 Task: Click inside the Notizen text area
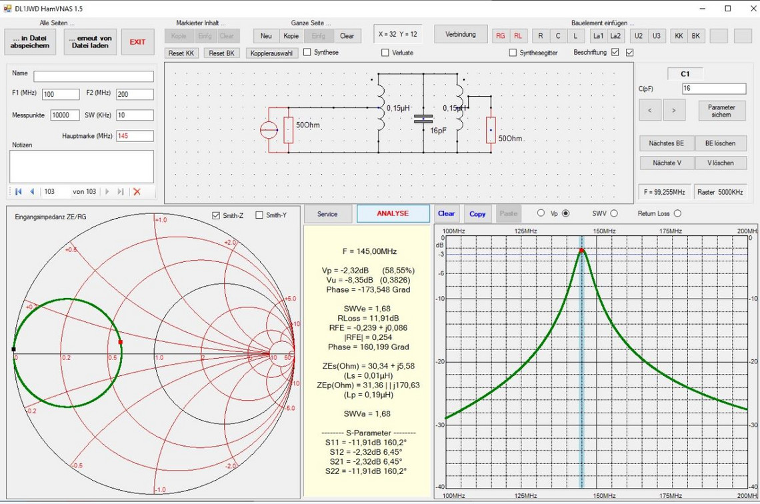coord(81,167)
